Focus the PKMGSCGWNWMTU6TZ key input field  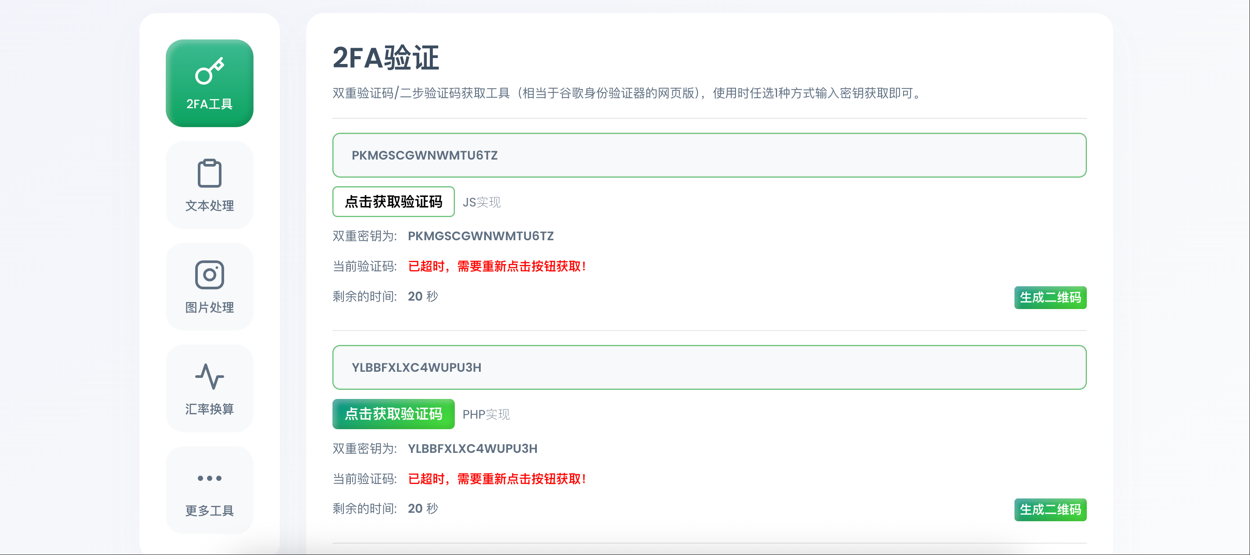(708, 155)
